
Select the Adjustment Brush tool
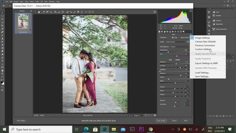[x=74, y=12]
